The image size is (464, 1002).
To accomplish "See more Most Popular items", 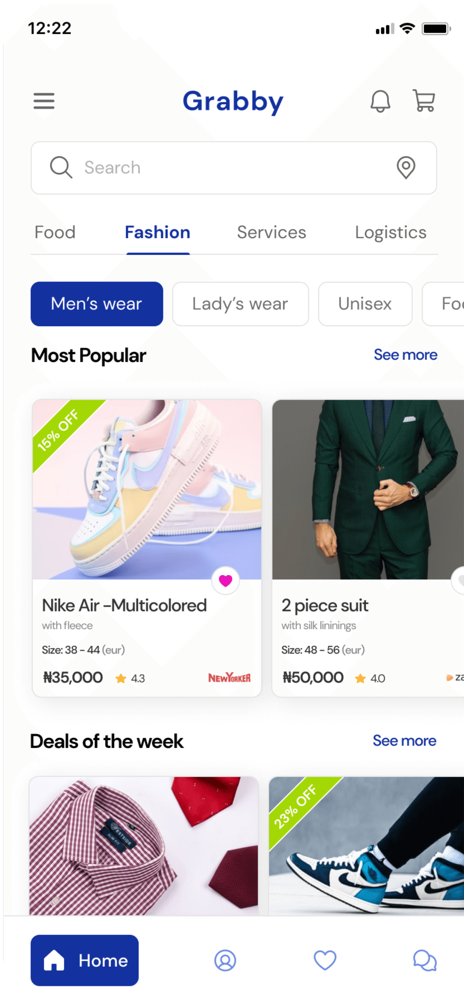I will (405, 355).
